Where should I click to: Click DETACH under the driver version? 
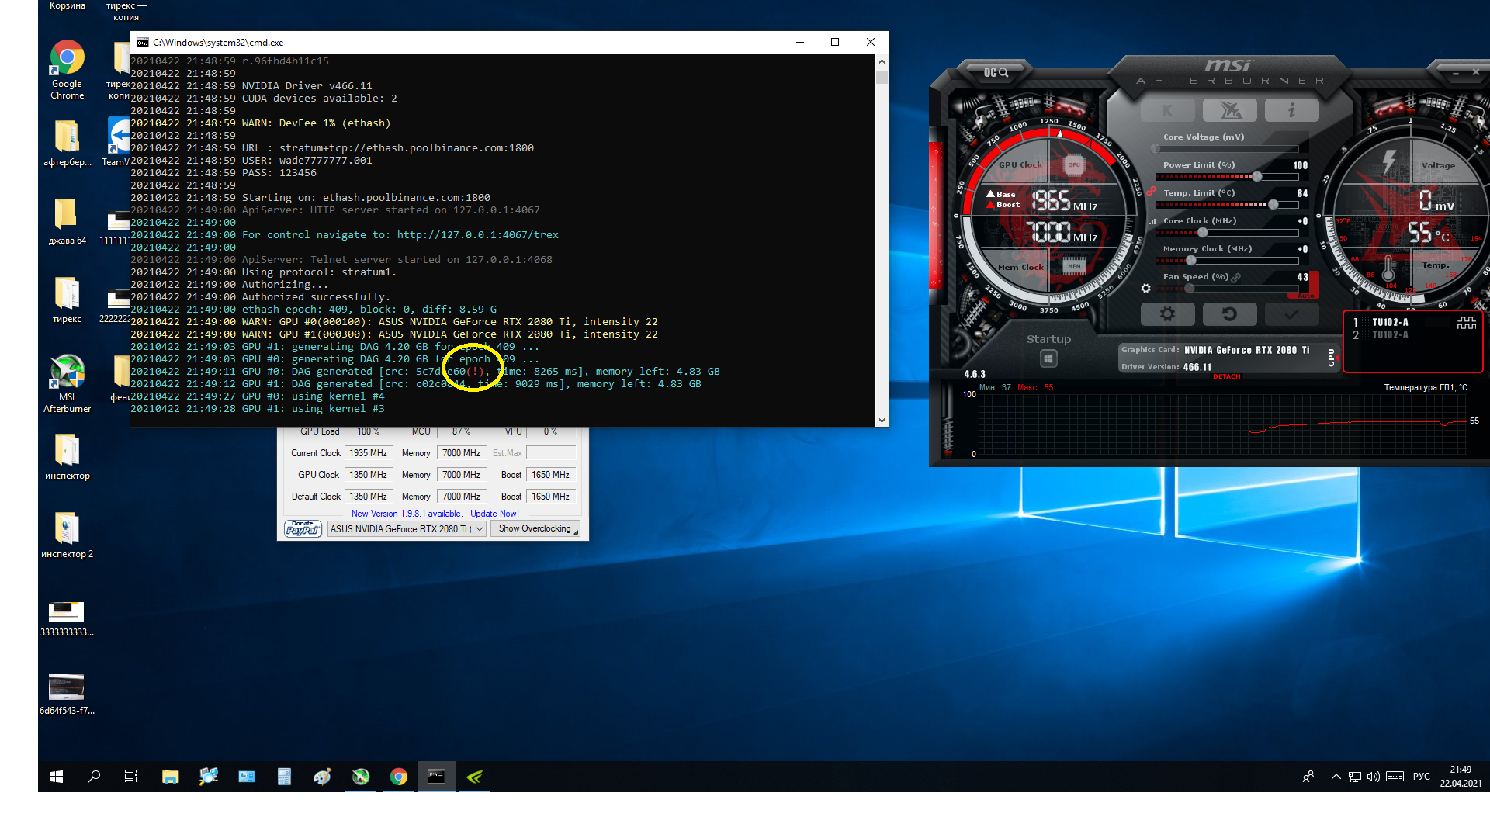tap(1226, 376)
